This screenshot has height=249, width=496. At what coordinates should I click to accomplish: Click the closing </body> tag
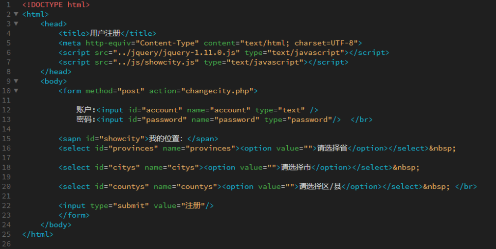point(56,224)
